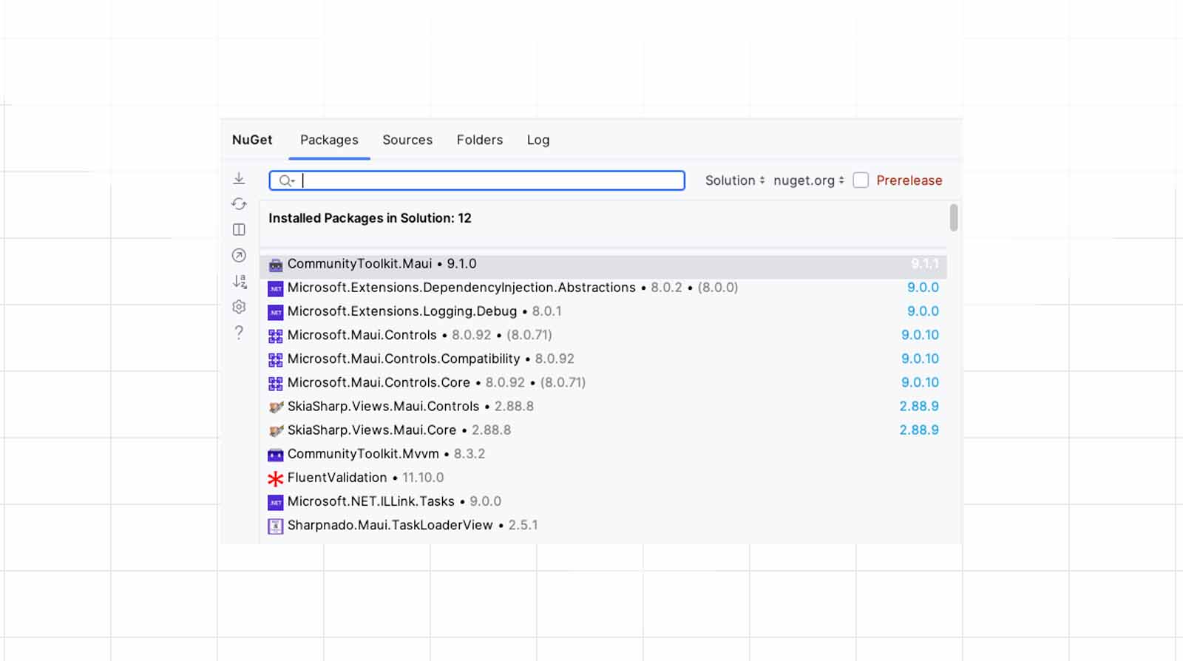Open NuGet settings gear icon
This screenshot has height=661, width=1183.
coord(239,307)
